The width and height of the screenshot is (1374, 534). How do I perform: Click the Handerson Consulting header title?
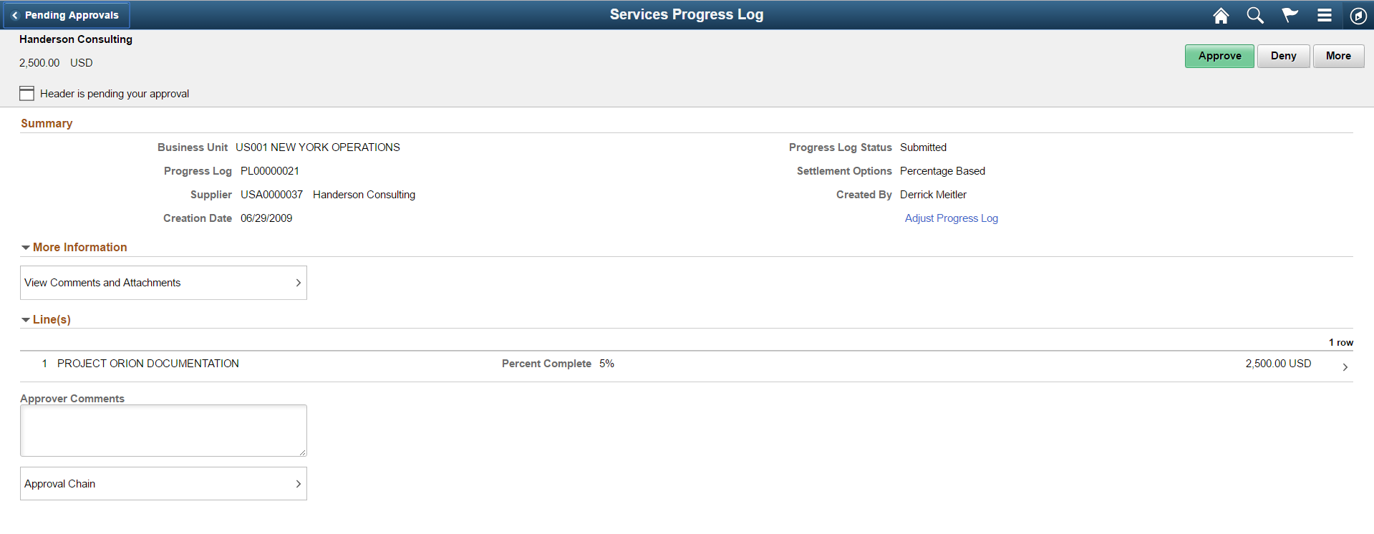(76, 39)
